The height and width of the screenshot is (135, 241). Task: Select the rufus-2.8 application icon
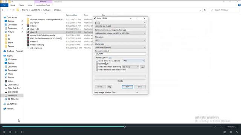click(x=28, y=32)
